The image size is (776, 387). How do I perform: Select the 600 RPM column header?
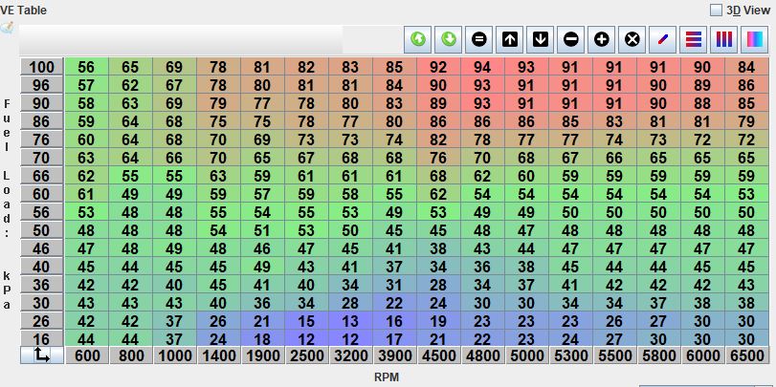tap(86, 355)
